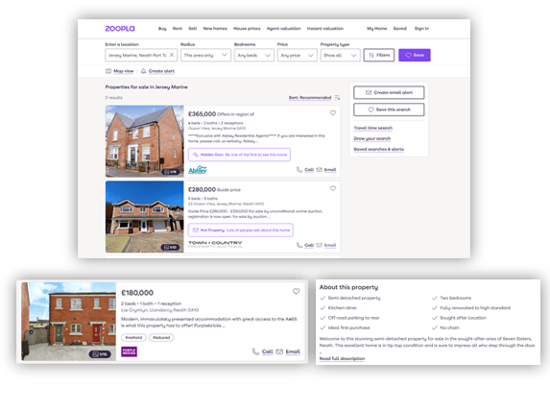The height and width of the screenshot is (411, 550).
Task: Open the New homes menu
Action: (215, 29)
